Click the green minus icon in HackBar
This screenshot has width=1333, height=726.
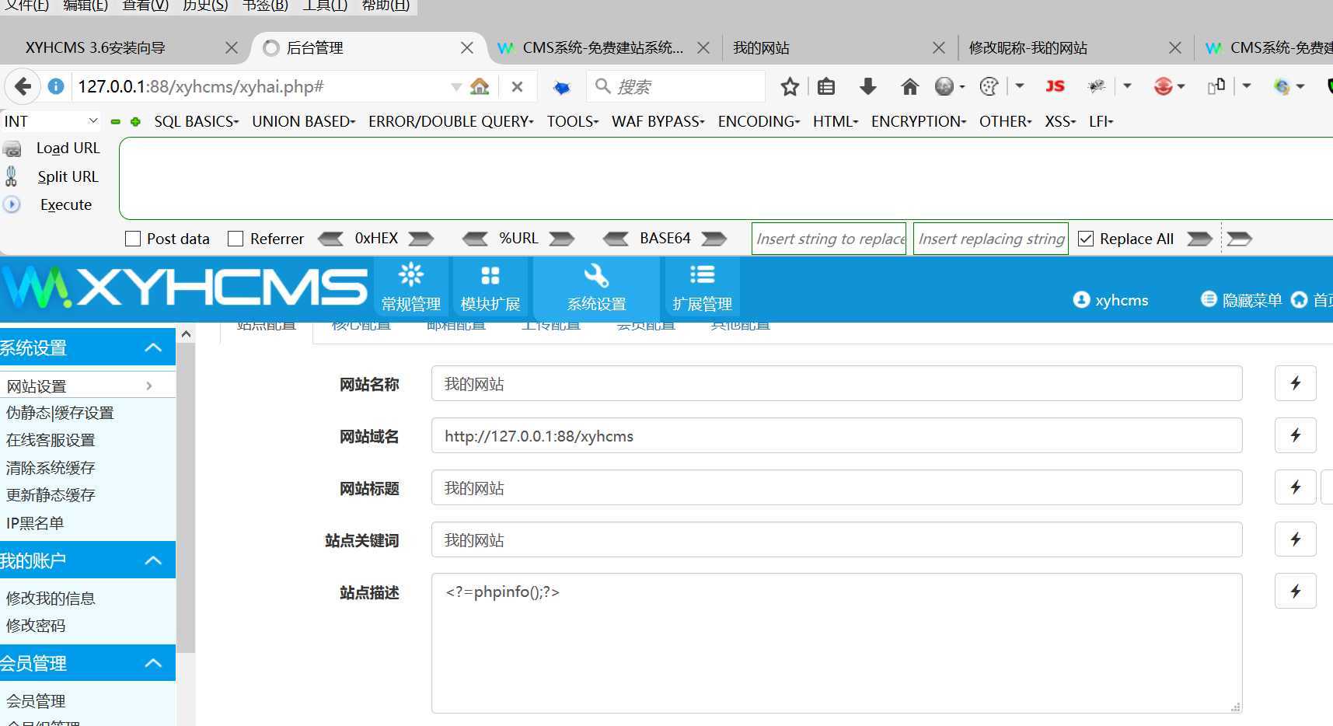[x=116, y=122]
